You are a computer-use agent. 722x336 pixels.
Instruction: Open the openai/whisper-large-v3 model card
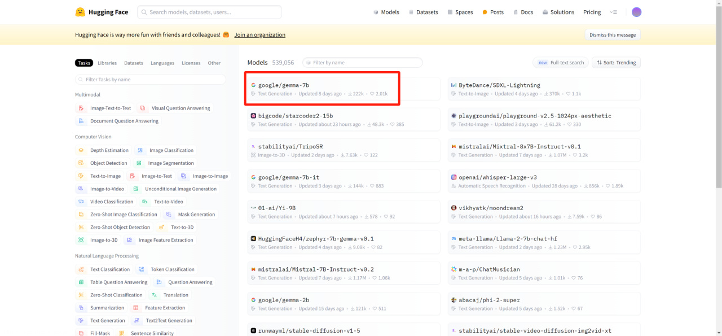[544, 181]
